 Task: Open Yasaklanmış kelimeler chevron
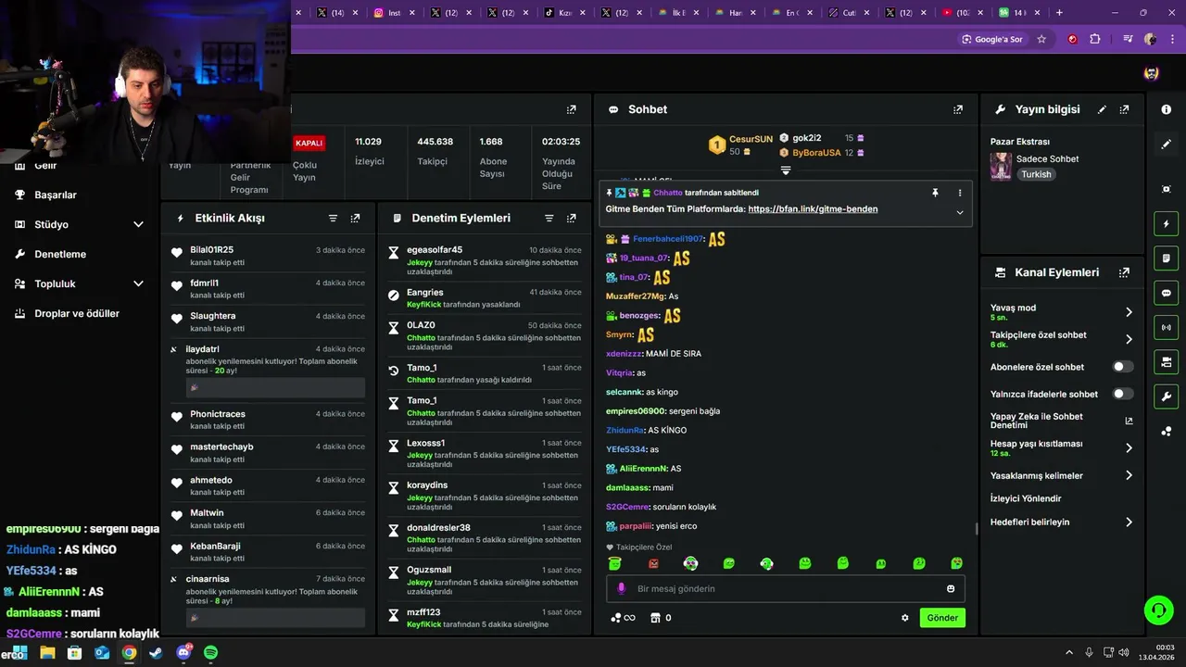pos(1129,475)
